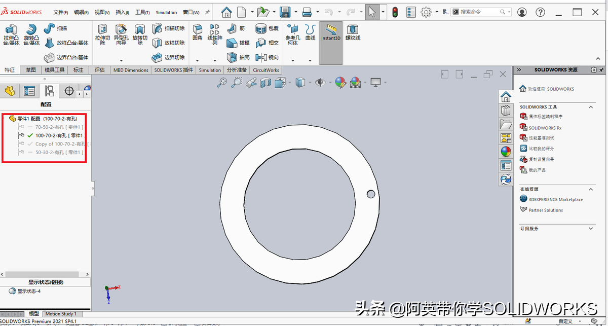608x326 pixels.
Task: Select the 拉伸凸台/基体 extrude boss tool
Action: pos(11,35)
